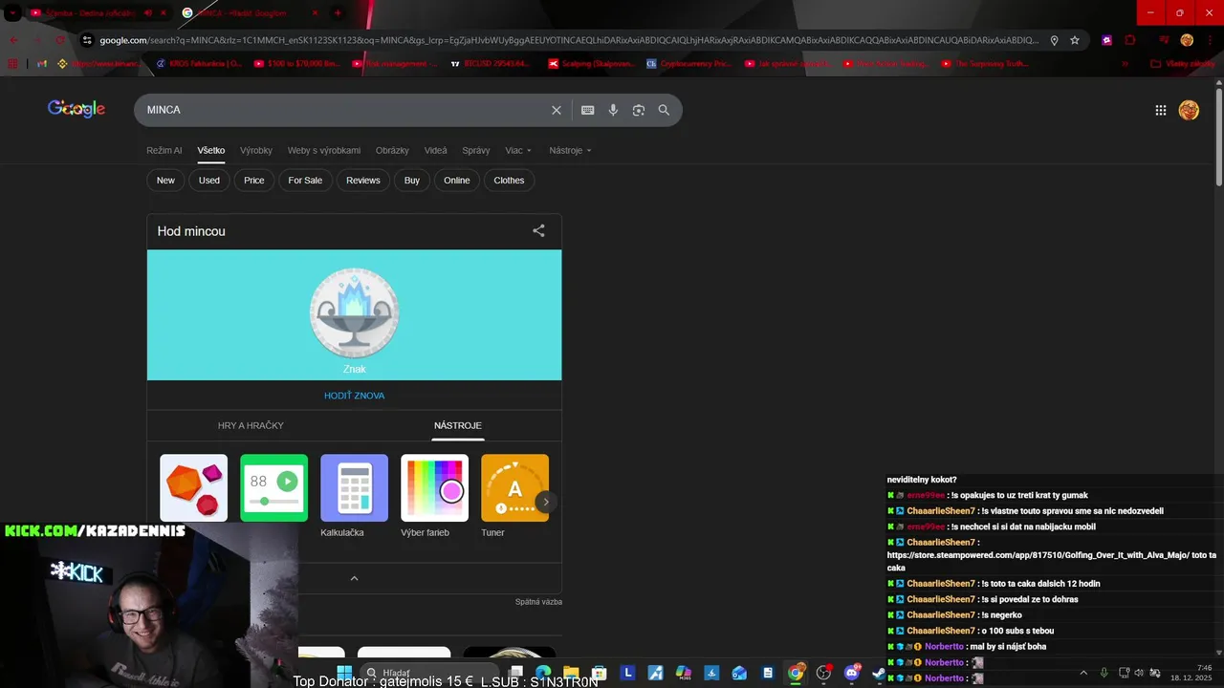1224x688 pixels.
Task: Go to the Google logo homepage
Action: point(76,109)
